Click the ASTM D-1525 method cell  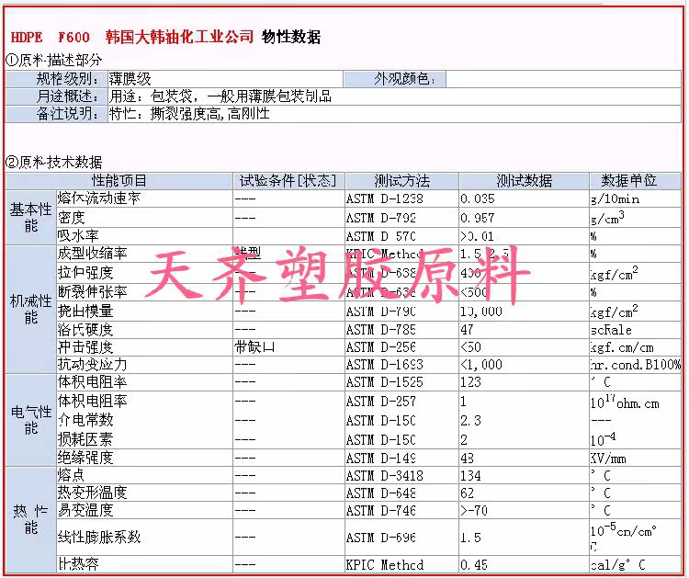(401, 382)
